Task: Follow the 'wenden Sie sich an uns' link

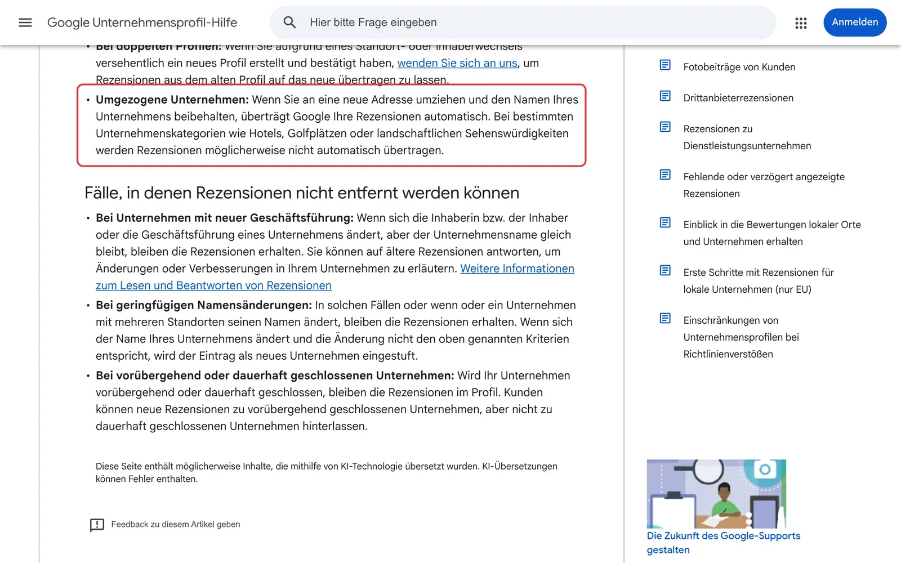Action: [457, 63]
